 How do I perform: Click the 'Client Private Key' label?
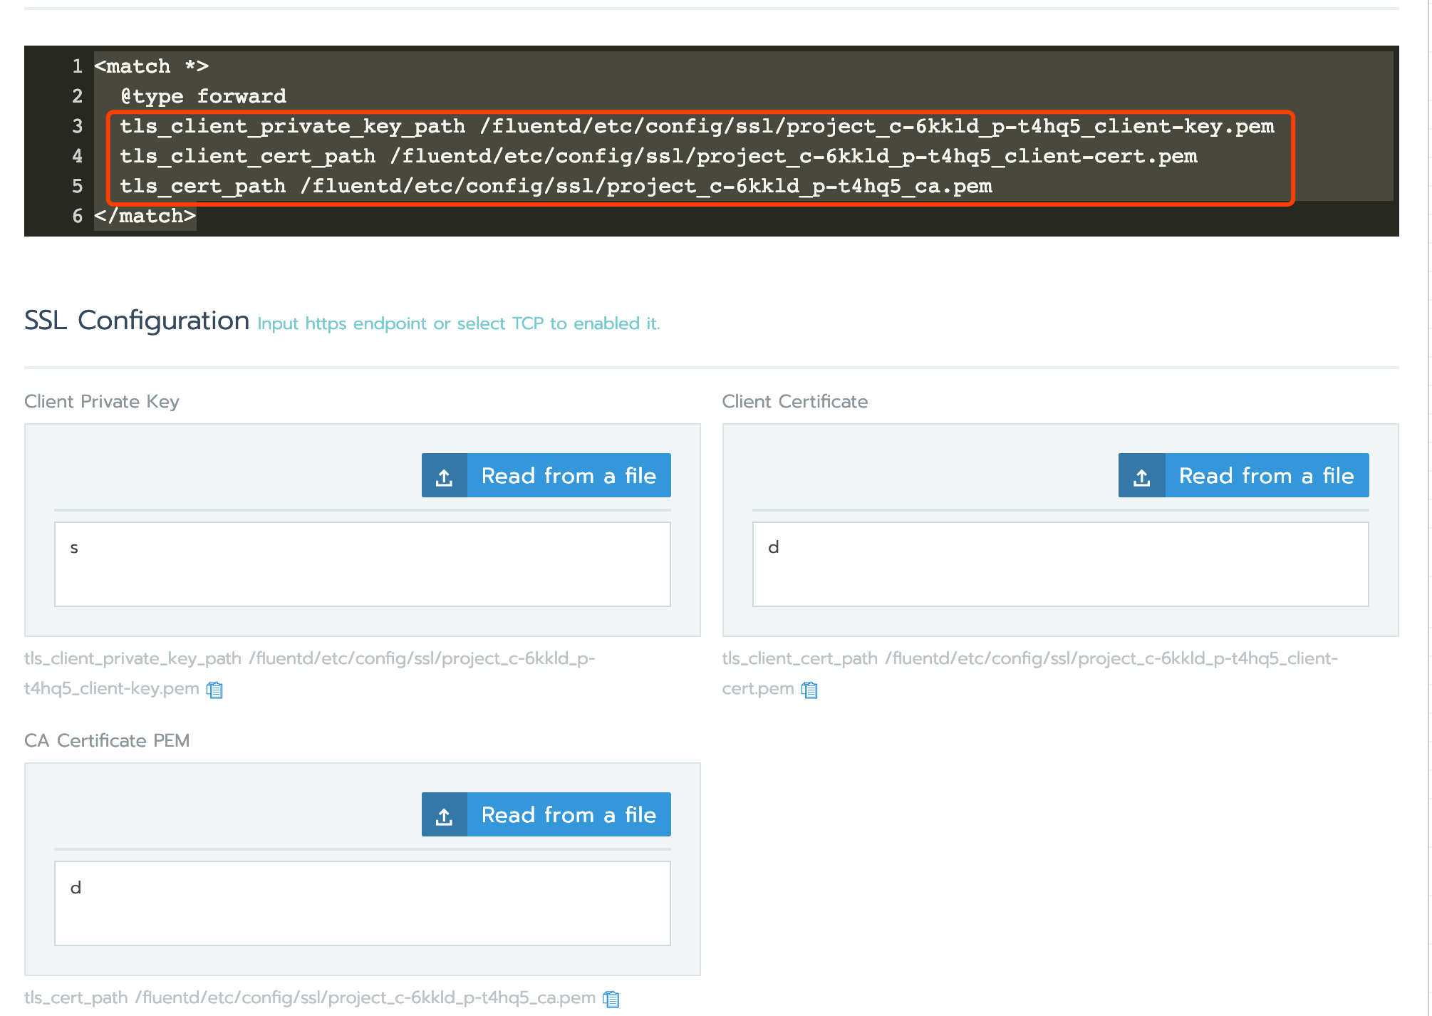coord(102,401)
